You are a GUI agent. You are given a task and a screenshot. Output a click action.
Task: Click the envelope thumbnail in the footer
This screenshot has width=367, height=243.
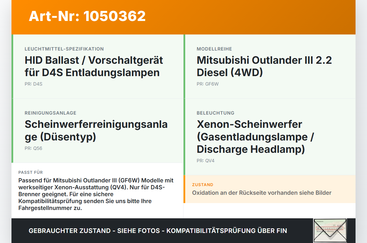pos(330,231)
